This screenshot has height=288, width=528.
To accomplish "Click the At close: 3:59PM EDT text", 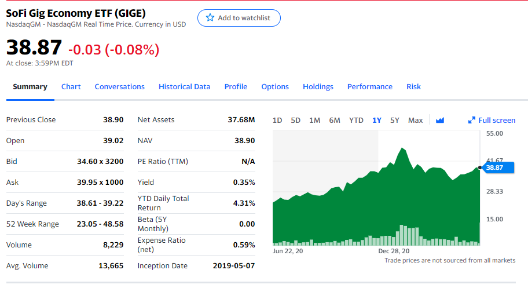I will coord(40,63).
